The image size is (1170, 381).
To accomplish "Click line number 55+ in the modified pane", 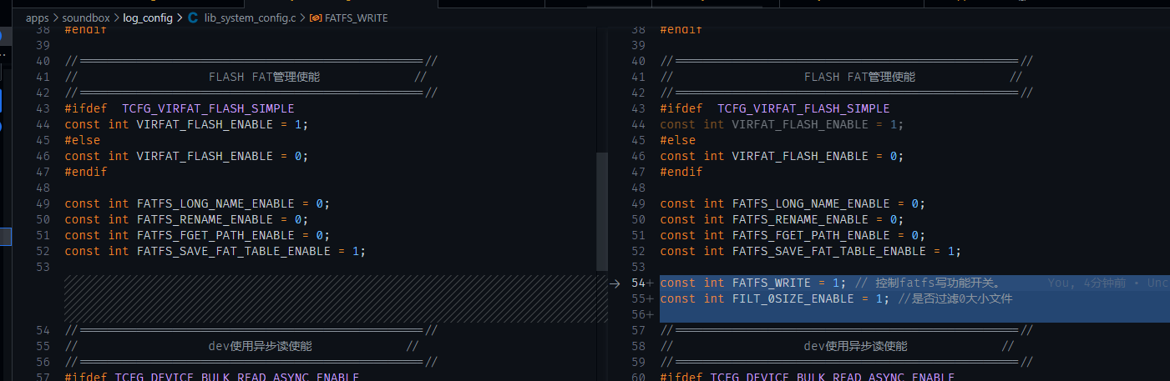I will coord(642,298).
